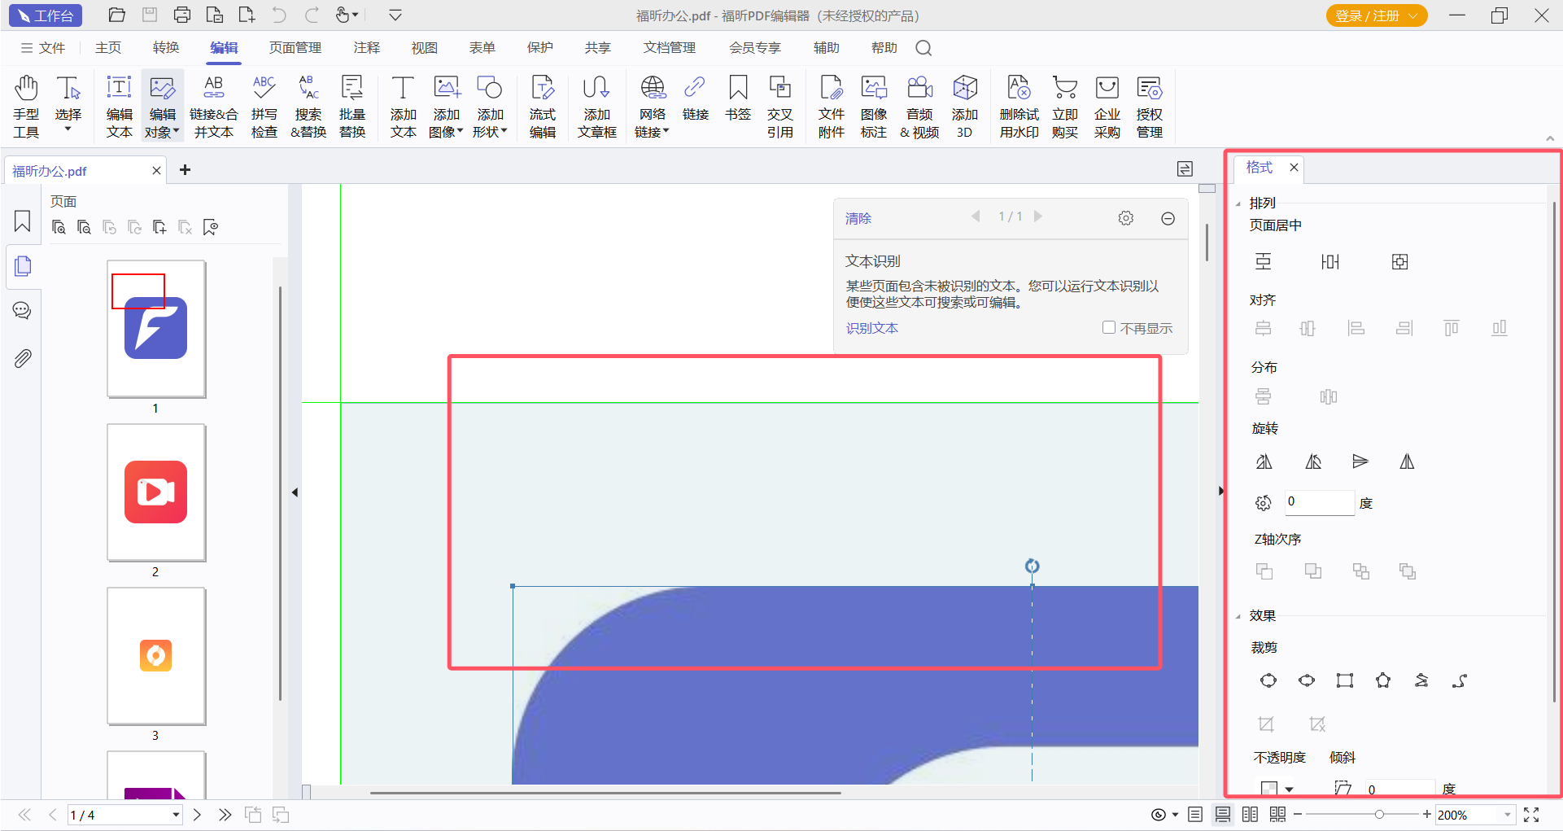Open the zoom level 200% dropdown
Screen dimensions: 1563x831
tap(1507, 815)
